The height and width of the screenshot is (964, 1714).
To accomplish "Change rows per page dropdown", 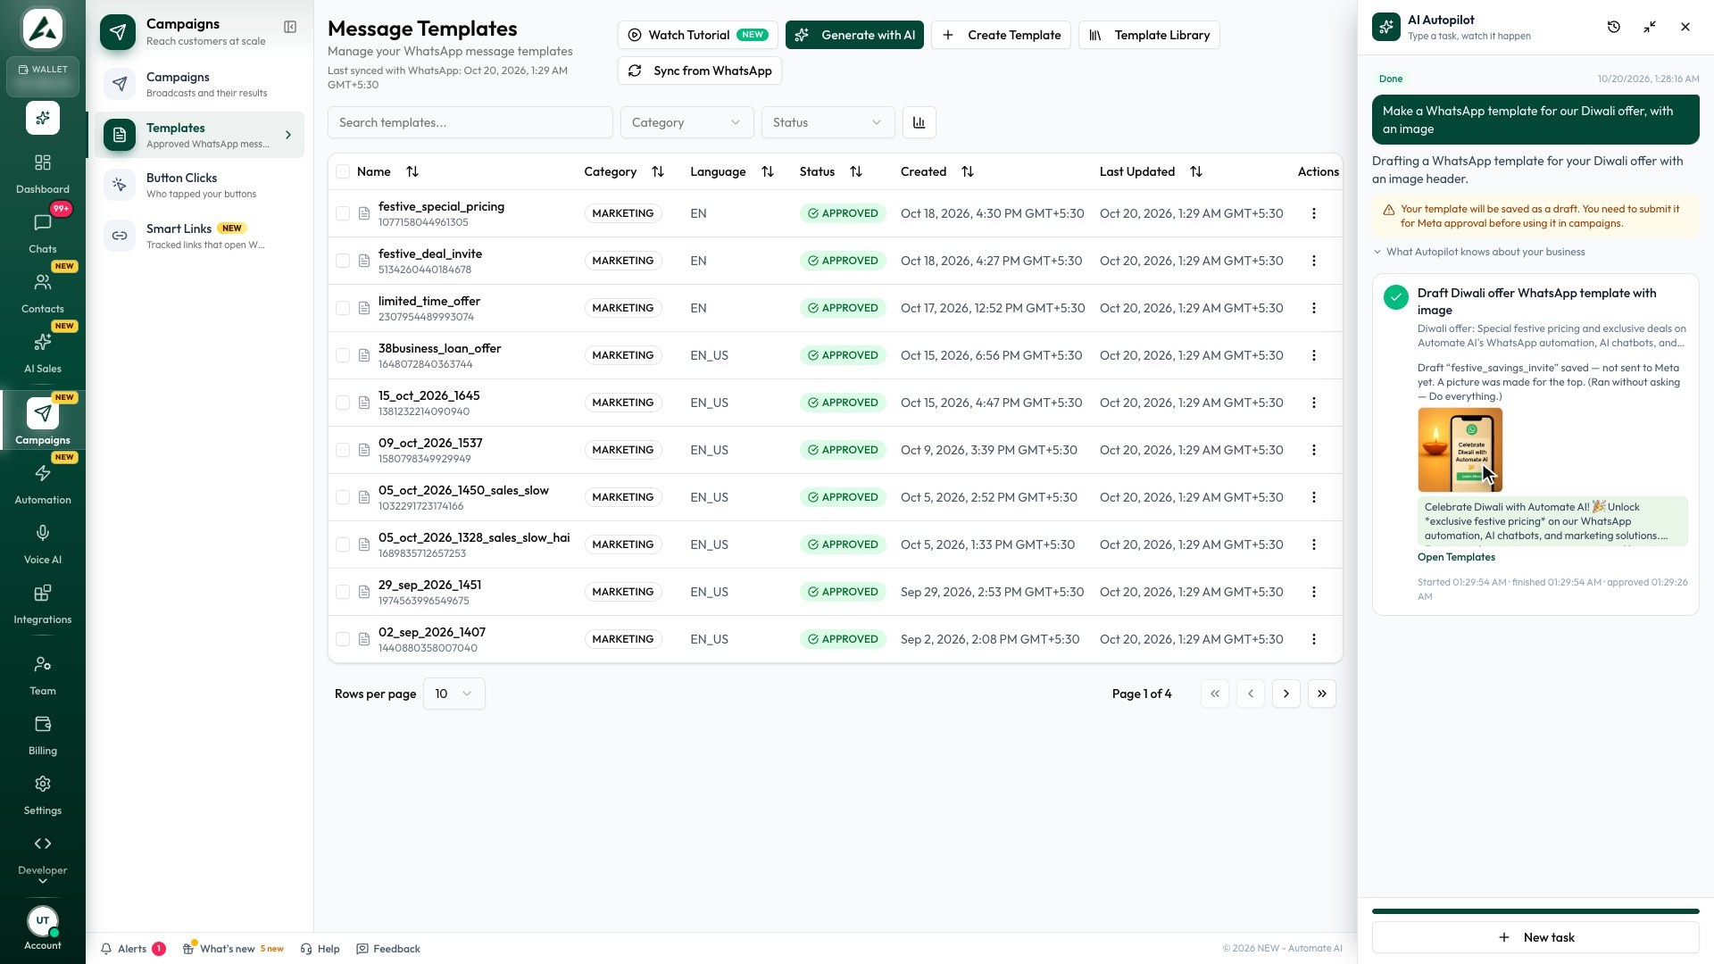I will click(x=454, y=694).
